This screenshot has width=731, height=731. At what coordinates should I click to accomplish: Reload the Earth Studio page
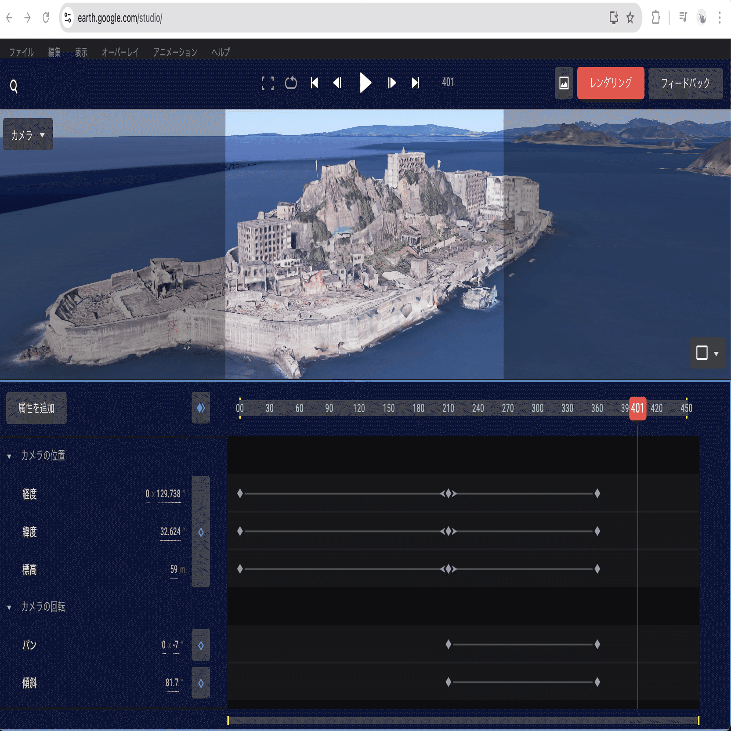(x=46, y=18)
